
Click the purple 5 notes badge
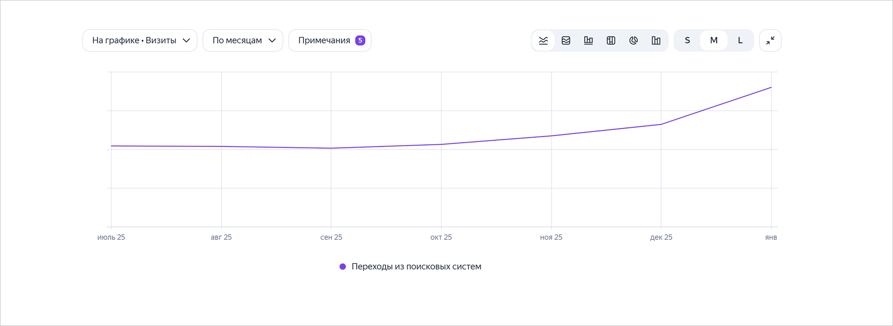(360, 40)
